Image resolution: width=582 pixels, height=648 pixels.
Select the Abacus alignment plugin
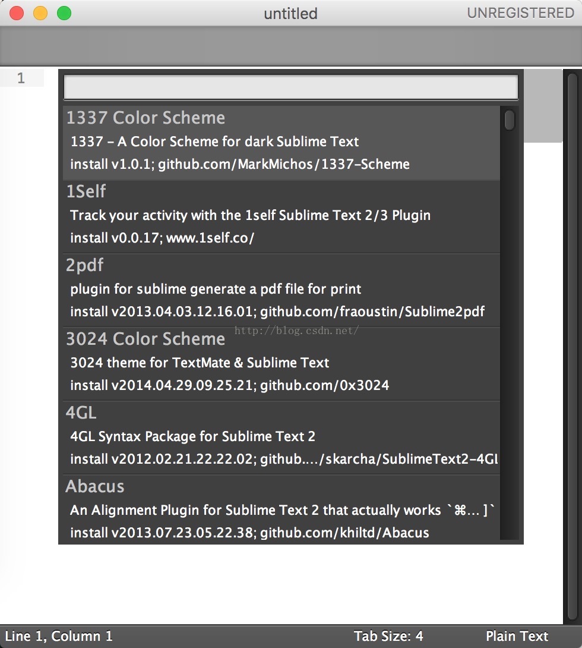click(281, 508)
